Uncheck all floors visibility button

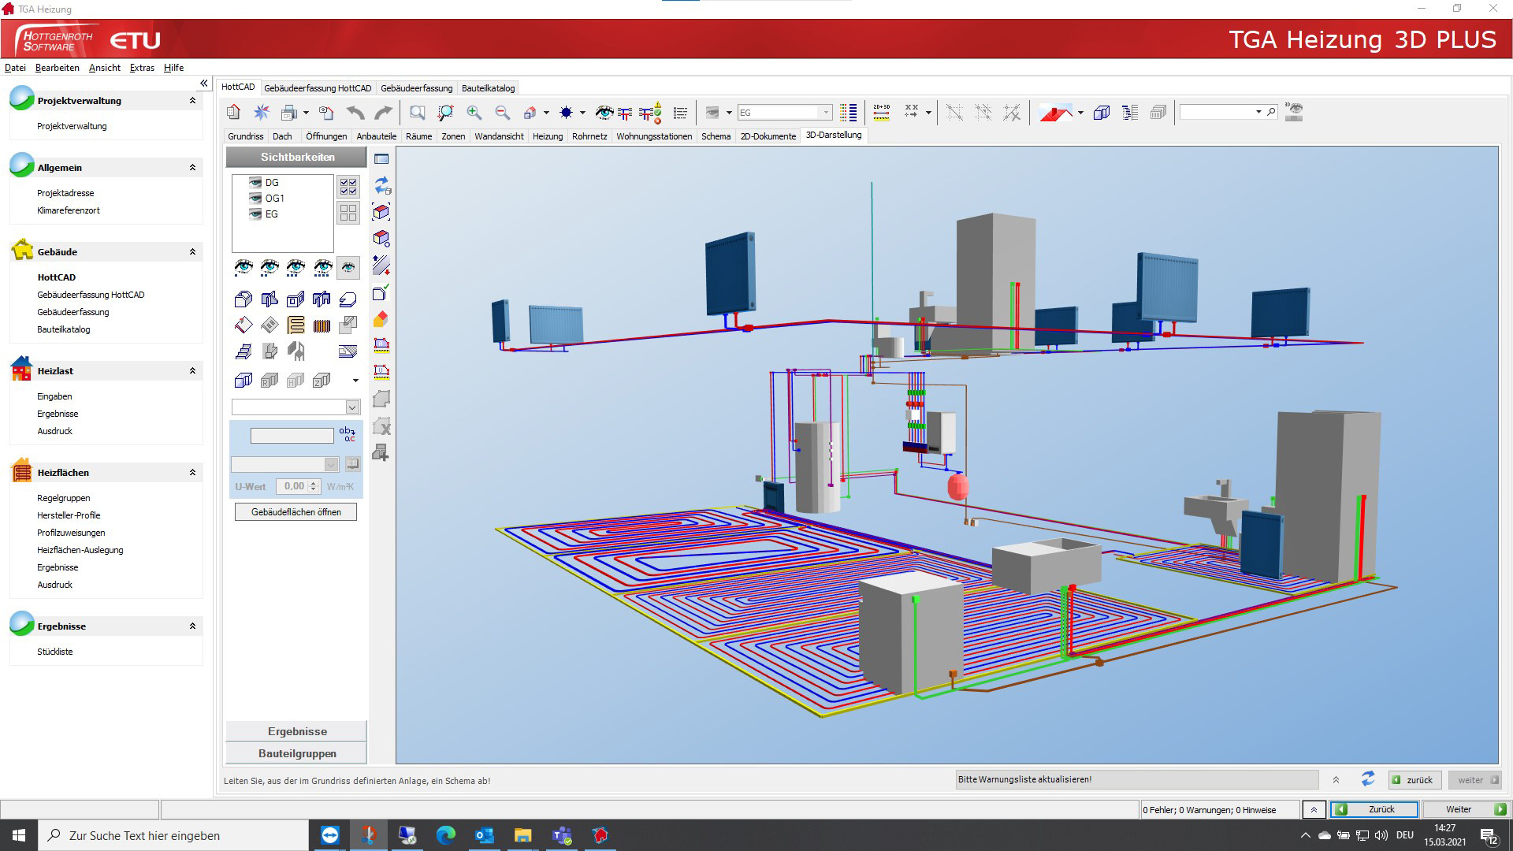coord(348,213)
